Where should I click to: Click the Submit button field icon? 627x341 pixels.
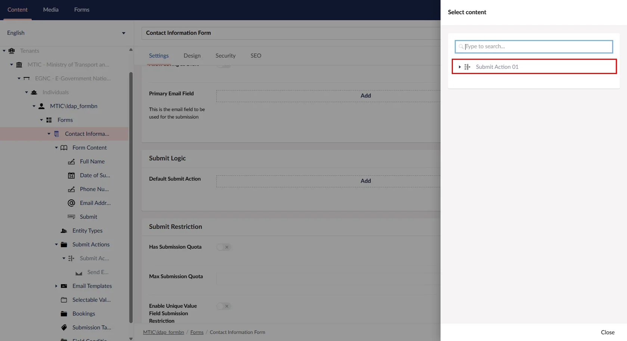tap(71, 217)
